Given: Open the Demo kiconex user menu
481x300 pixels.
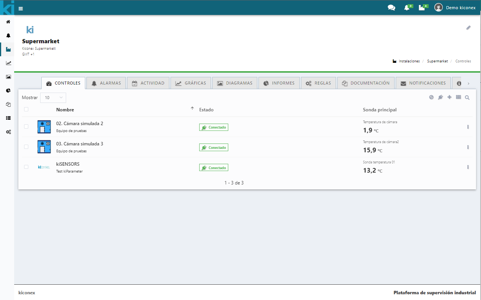Looking at the screenshot, I should point(455,8).
